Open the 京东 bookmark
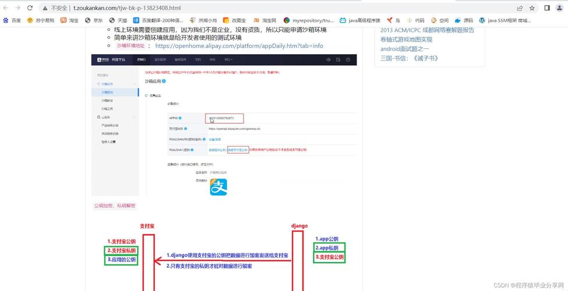This screenshot has height=291, width=568. coord(94,20)
